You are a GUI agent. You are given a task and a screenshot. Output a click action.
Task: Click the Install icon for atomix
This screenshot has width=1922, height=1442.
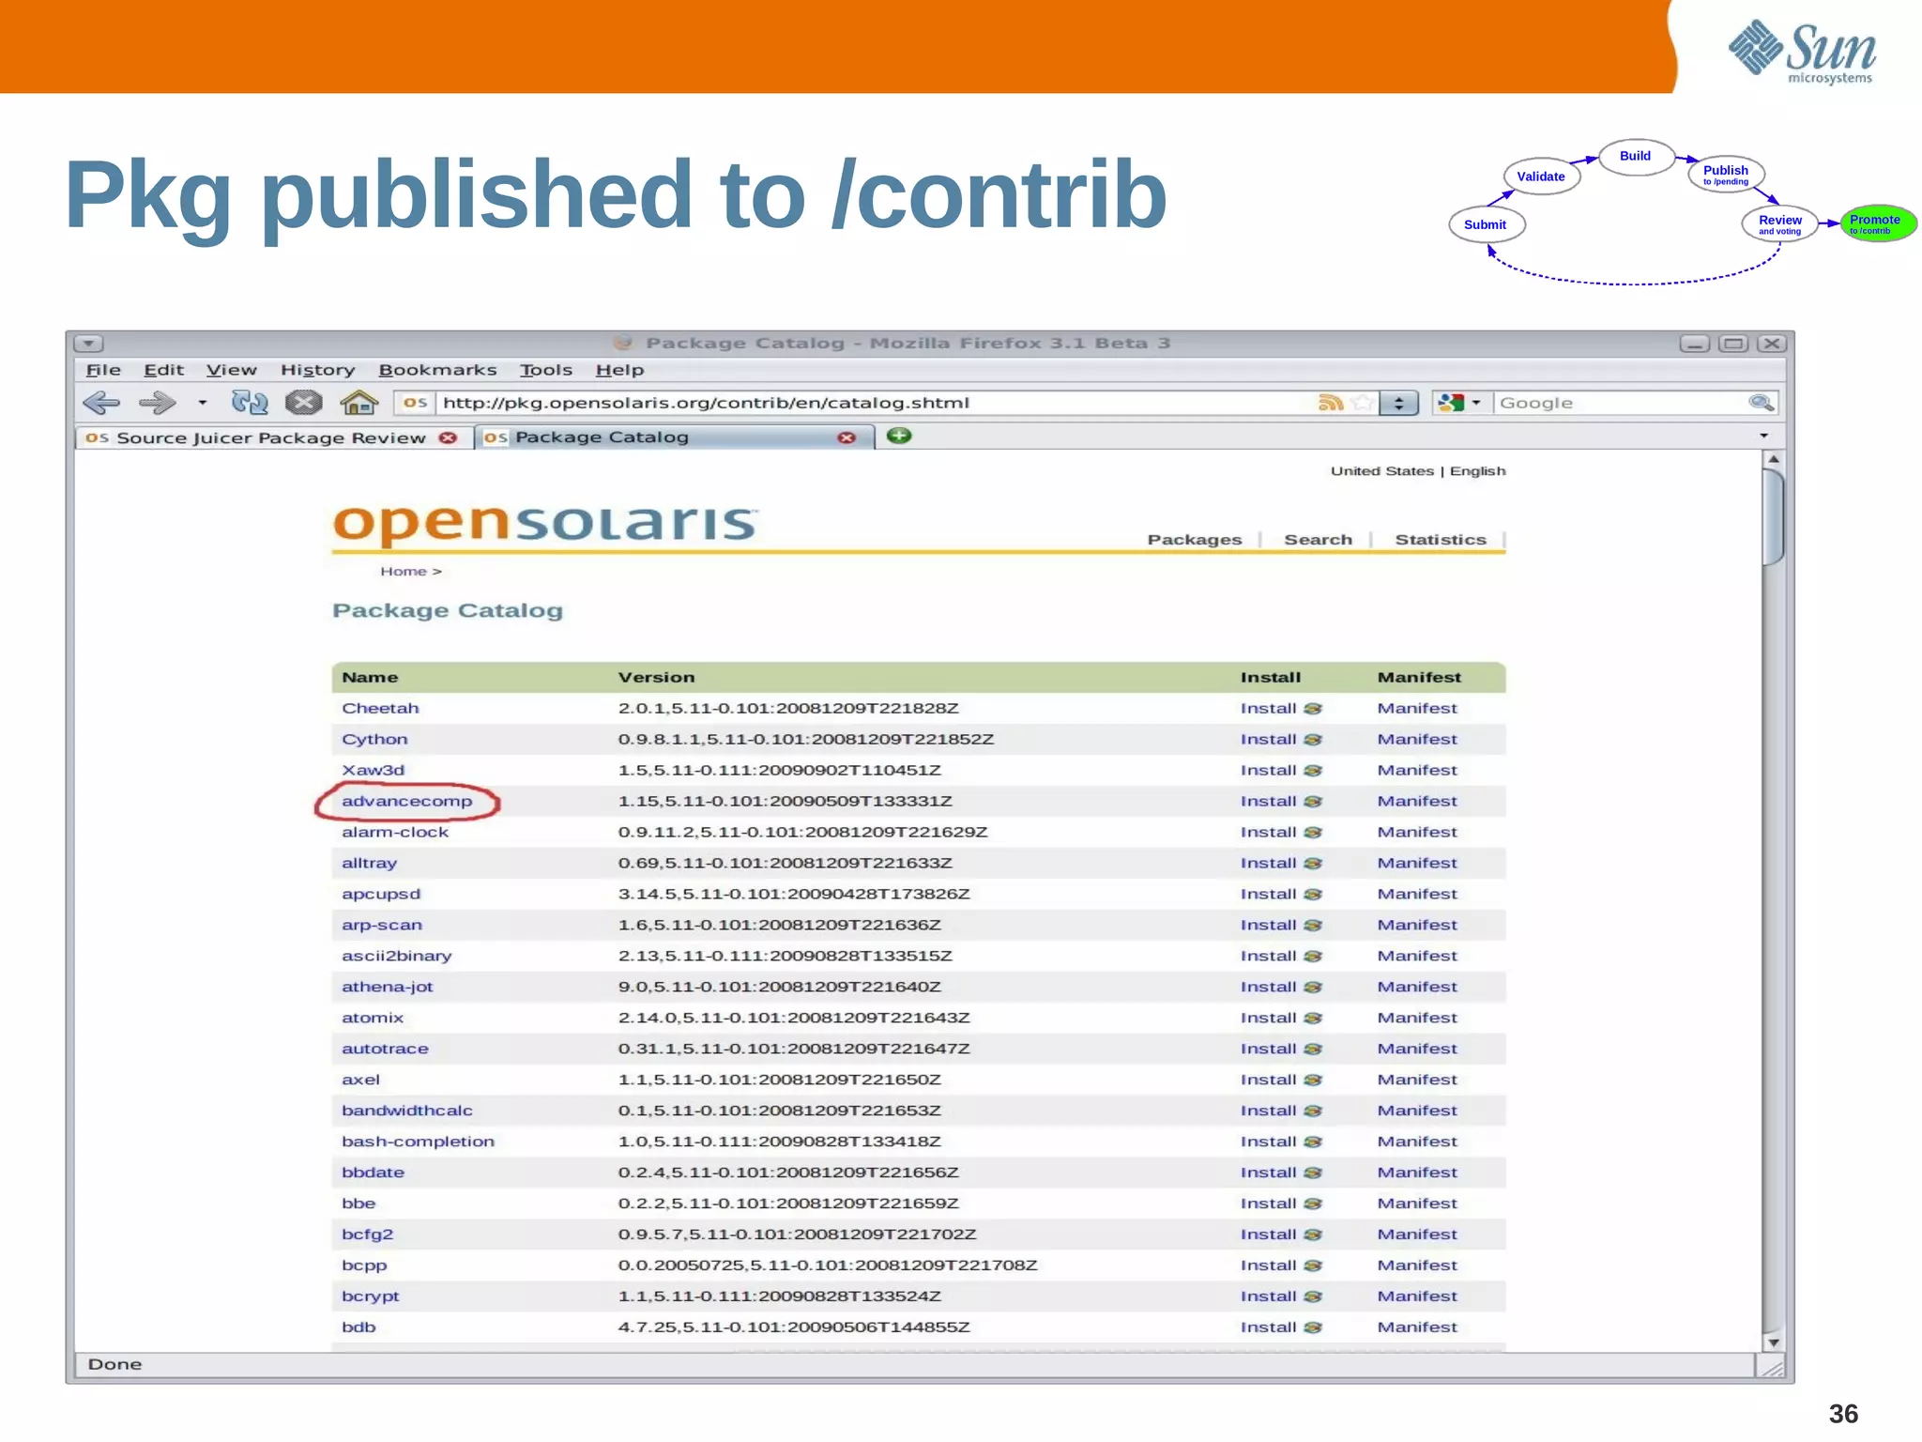click(1313, 1019)
